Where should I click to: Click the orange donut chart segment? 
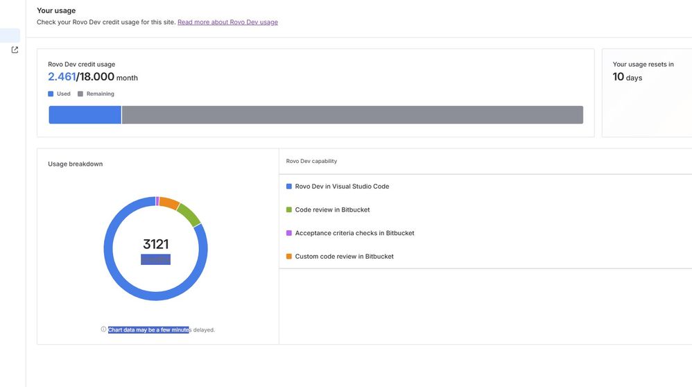click(169, 203)
